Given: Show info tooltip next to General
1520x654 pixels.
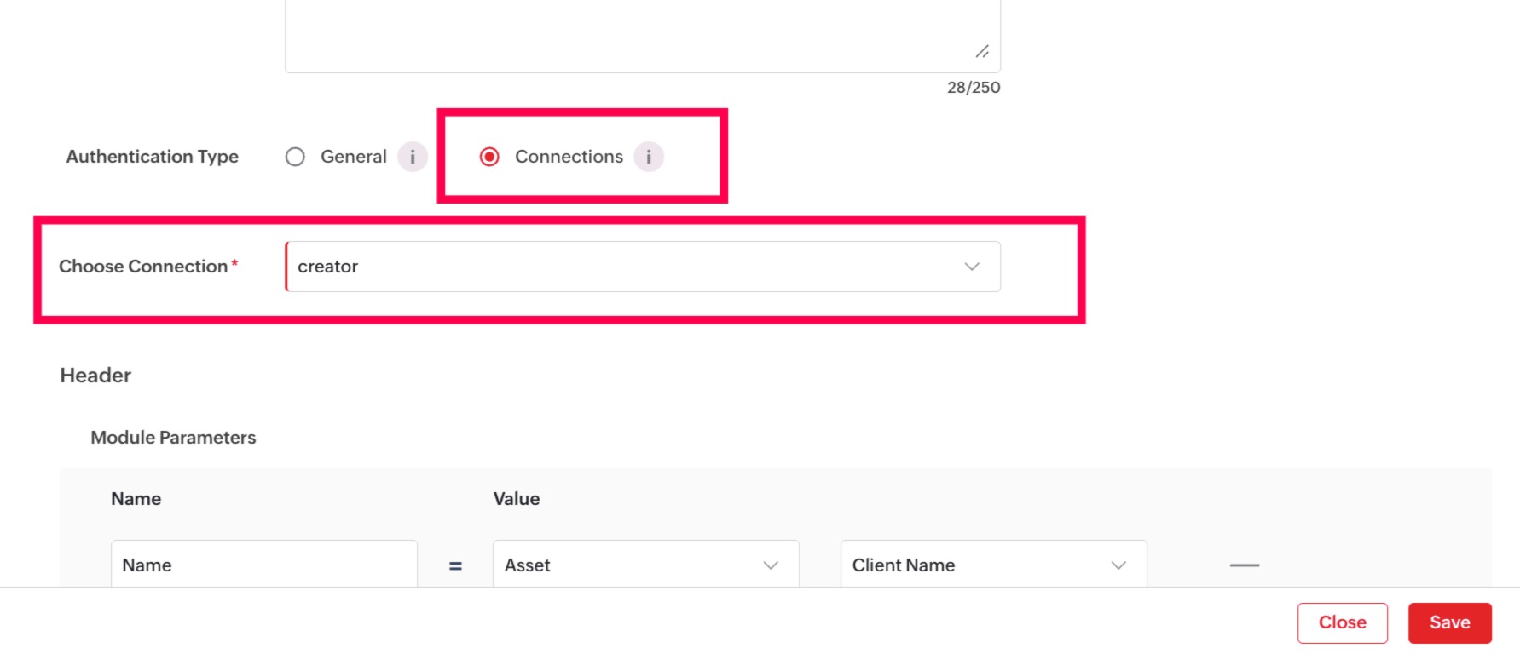Looking at the screenshot, I should tap(413, 157).
